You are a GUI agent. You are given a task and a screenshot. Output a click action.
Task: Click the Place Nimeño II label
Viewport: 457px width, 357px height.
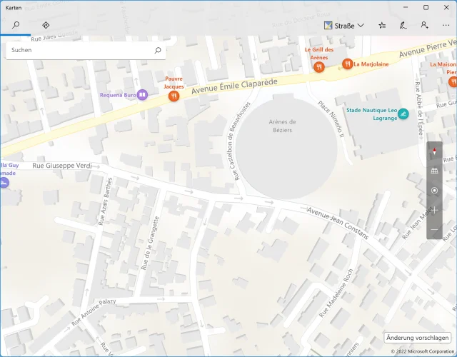click(331, 119)
